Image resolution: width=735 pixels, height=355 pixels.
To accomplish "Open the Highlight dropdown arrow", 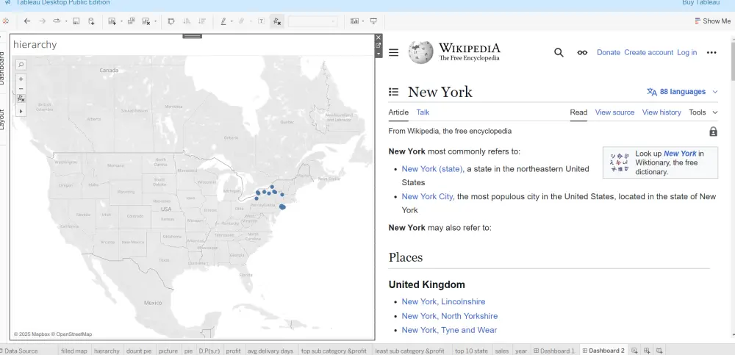I will pyautogui.click(x=232, y=21).
